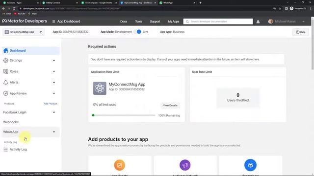The image size is (314, 176).
Task: Switch to the Accounts - Apps browser tab
Action: [x=21, y=3]
